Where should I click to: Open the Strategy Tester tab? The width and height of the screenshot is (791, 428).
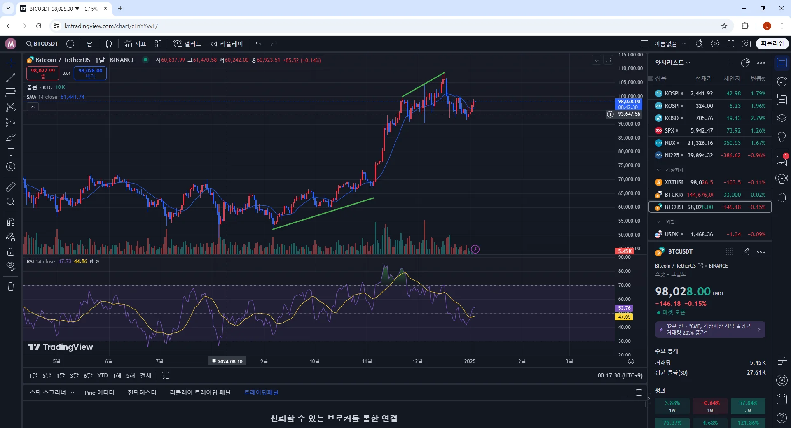(x=142, y=393)
